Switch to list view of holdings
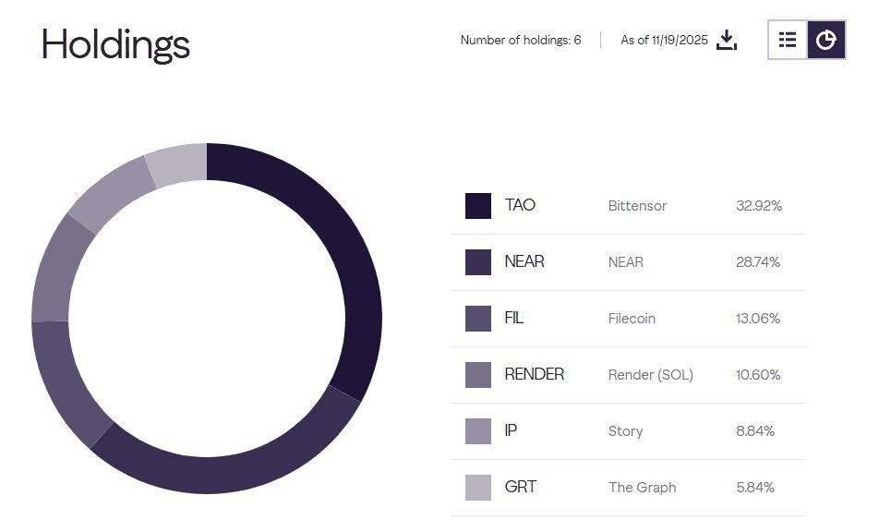This screenshot has width=879, height=532. pyautogui.click(x=788, y=40)
